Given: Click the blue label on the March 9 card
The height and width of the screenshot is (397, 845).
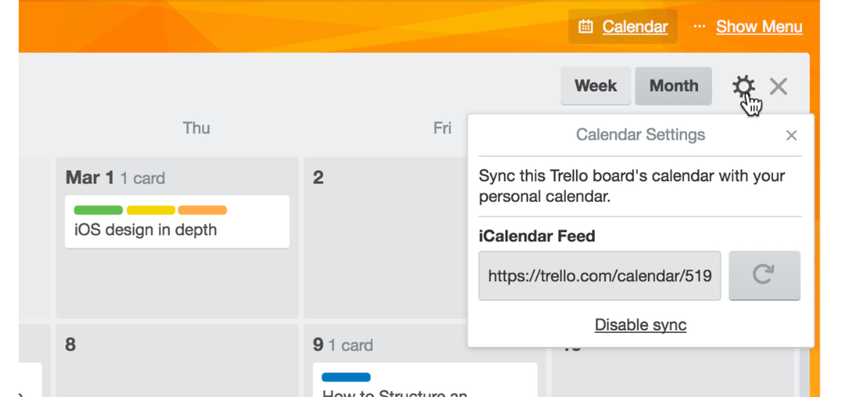Looking at the screenshot, I should click(346, 377).
